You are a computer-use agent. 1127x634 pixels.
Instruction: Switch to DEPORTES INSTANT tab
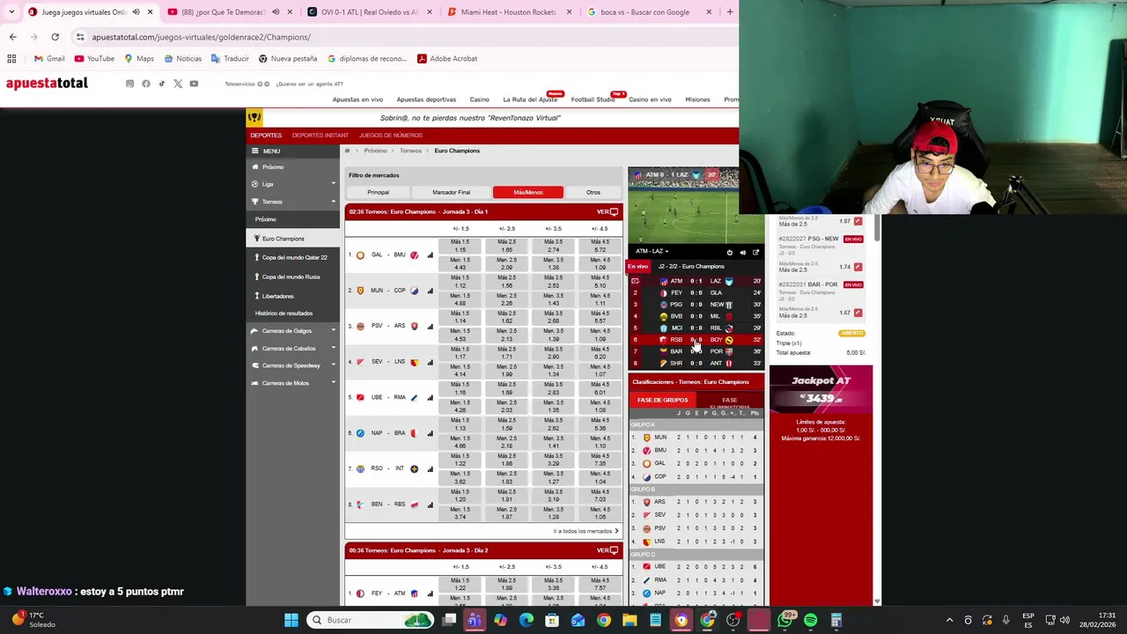[x=320, y=136]
